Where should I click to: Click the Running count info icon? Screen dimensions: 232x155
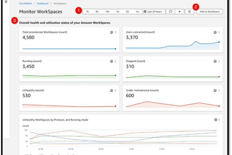point(111,62)
